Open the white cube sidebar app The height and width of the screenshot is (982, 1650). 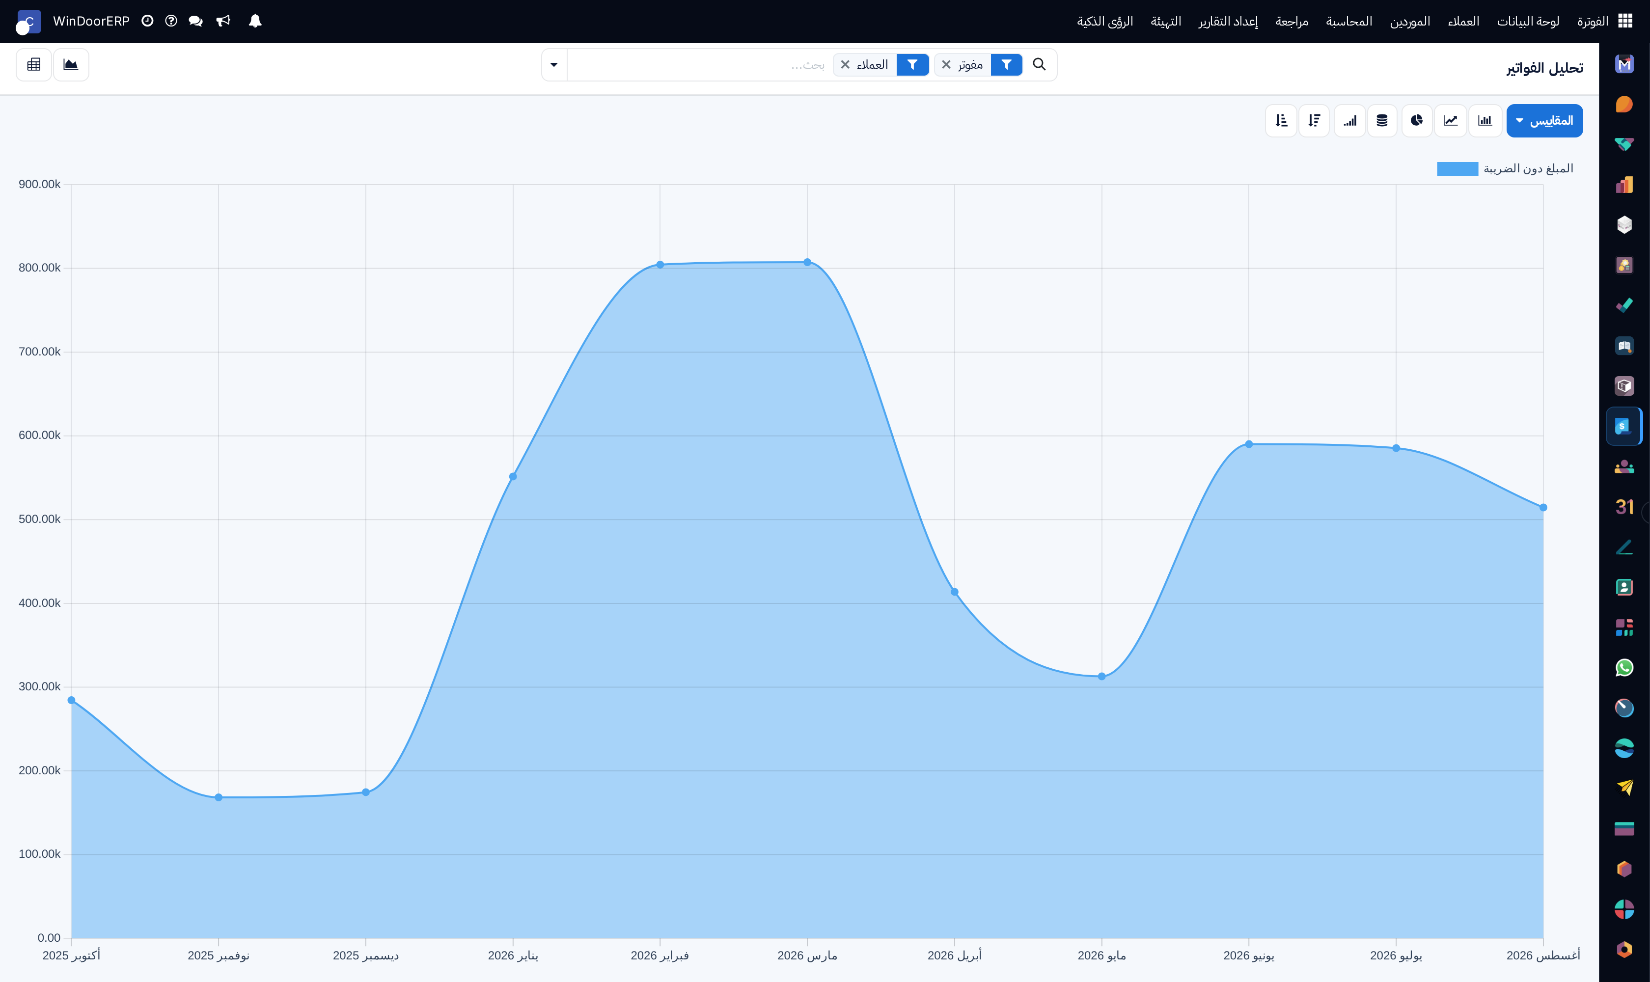click(1624, 225)
